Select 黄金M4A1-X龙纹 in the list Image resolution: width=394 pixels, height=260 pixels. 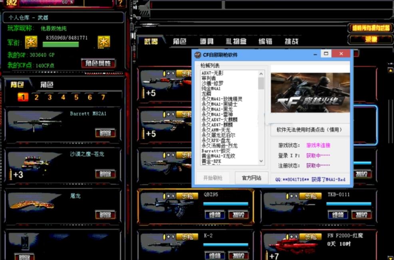[218, 156]
